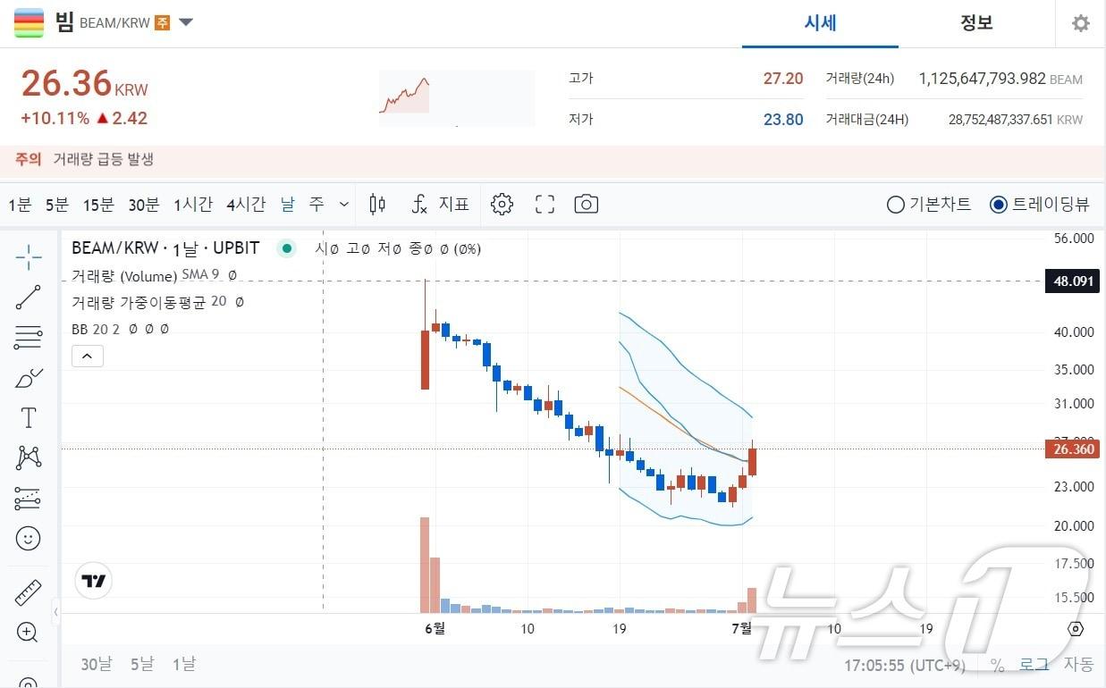Select the brush drawing tool

28,378
